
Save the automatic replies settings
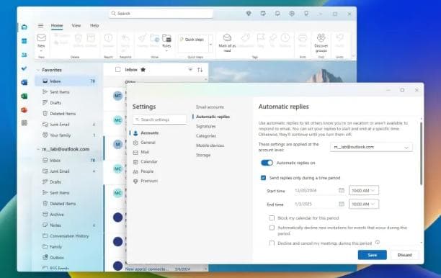click(x=372, y=255)
